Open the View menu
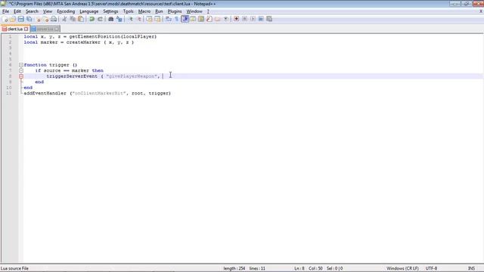This screenshot has height=272, width=484. pyautogui.click(x=48, y=11)
